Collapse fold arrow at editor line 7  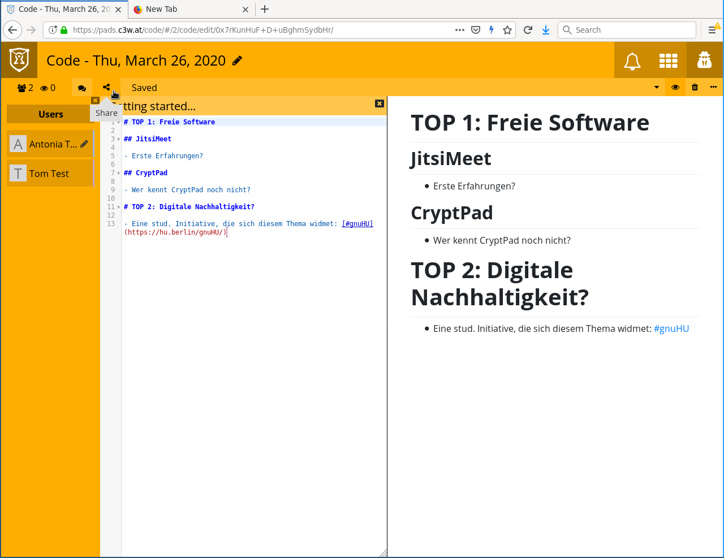[x=118, y=173]
